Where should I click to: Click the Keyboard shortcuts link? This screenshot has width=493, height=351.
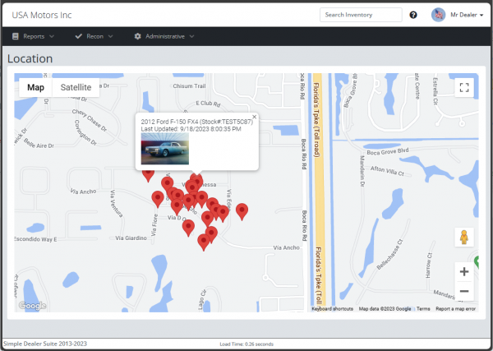(333, 308)
